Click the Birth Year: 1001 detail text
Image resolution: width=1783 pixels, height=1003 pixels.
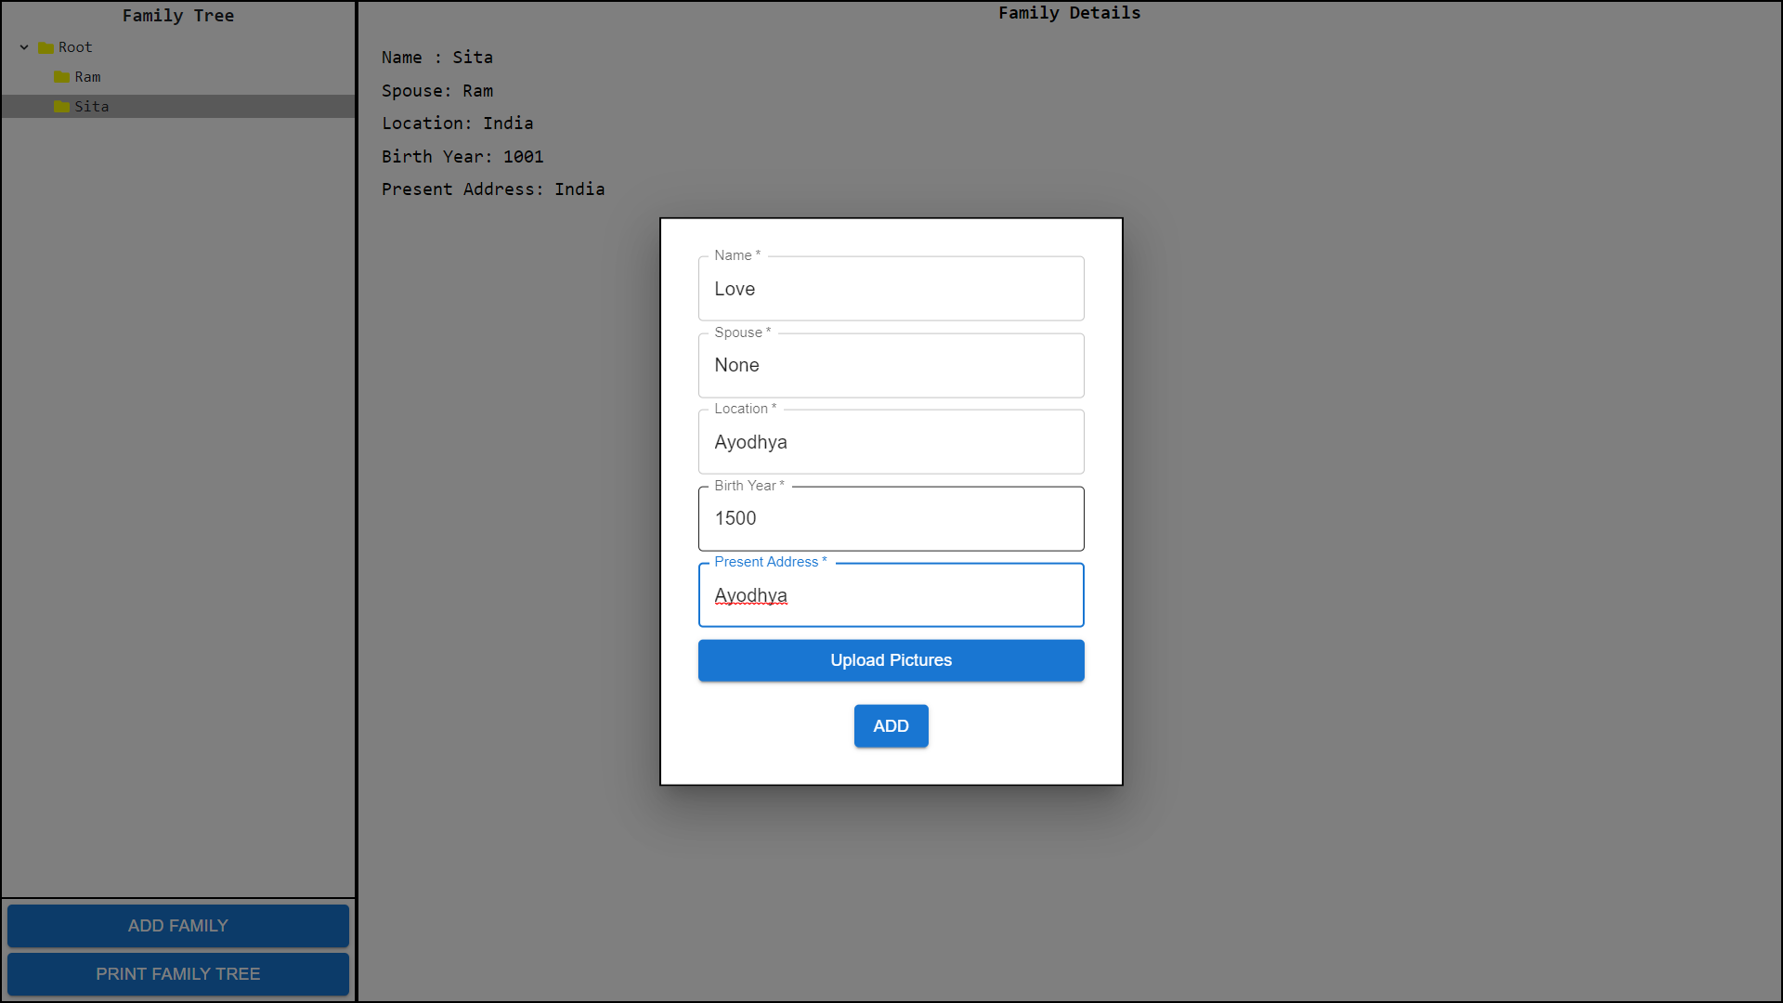pyautogui.click(x=462, y=156)
